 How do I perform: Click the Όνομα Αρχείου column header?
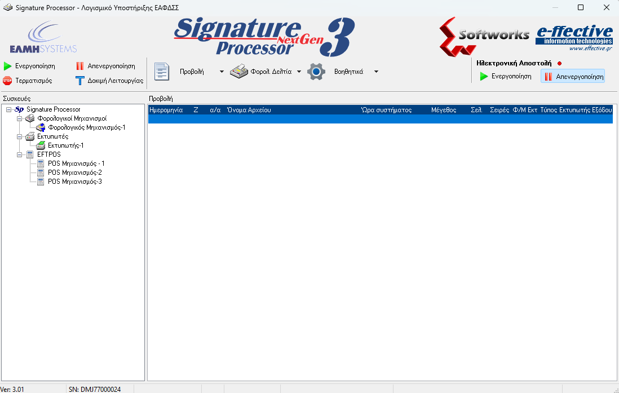pyautogui.click(x=249, y=110)
